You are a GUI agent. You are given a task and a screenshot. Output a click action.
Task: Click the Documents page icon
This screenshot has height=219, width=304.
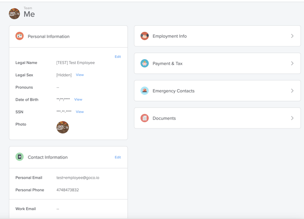[144, 118]
